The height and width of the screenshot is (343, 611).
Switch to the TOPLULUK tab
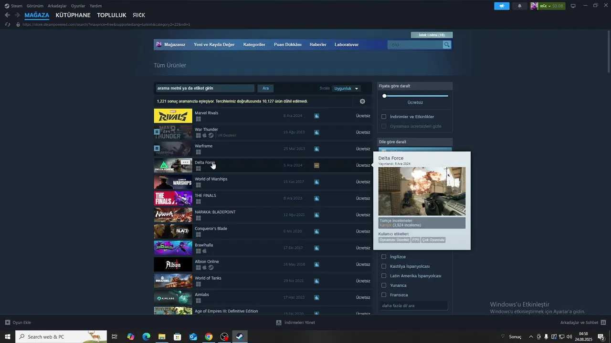coord(112,15)
